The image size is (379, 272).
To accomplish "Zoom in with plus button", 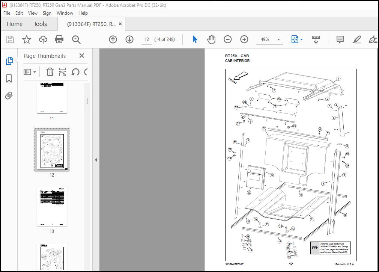I will [x=244, y=39].
